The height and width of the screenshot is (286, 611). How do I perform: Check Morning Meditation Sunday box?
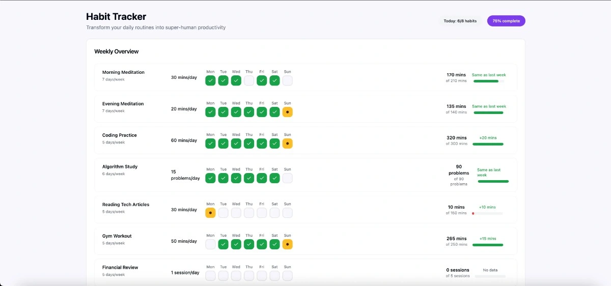click(x=287, y=80)
